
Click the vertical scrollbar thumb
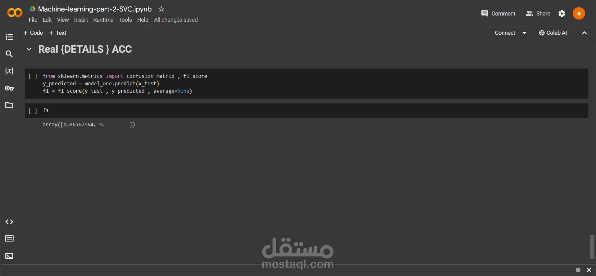(592, 247)
